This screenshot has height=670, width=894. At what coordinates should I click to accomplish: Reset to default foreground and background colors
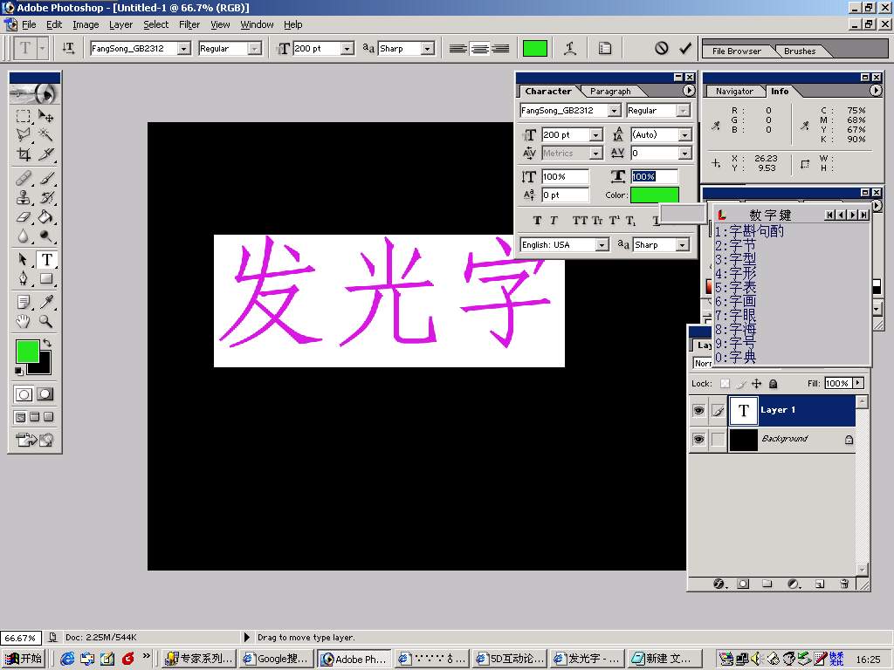click(x=19, y=371)
